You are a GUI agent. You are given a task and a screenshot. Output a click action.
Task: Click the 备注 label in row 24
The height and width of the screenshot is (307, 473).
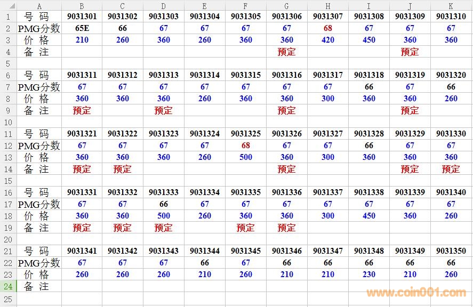tap(37, 286)
